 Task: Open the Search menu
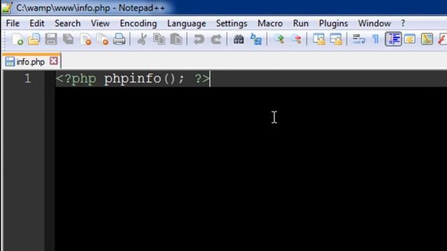[68, 23]
